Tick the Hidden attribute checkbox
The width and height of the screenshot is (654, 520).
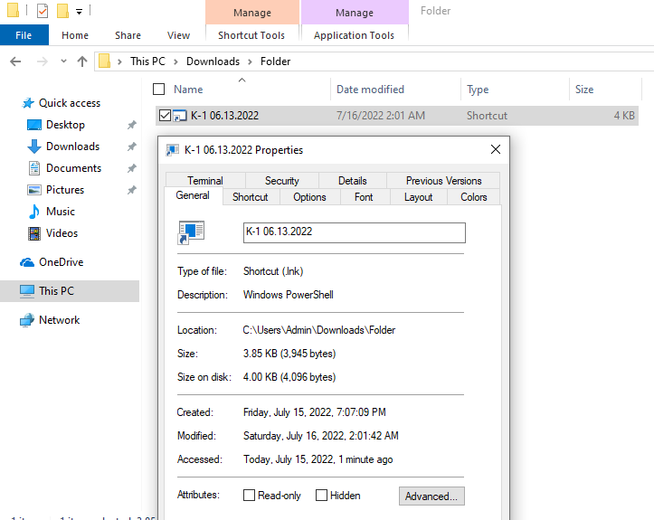(x=321, y=496)
